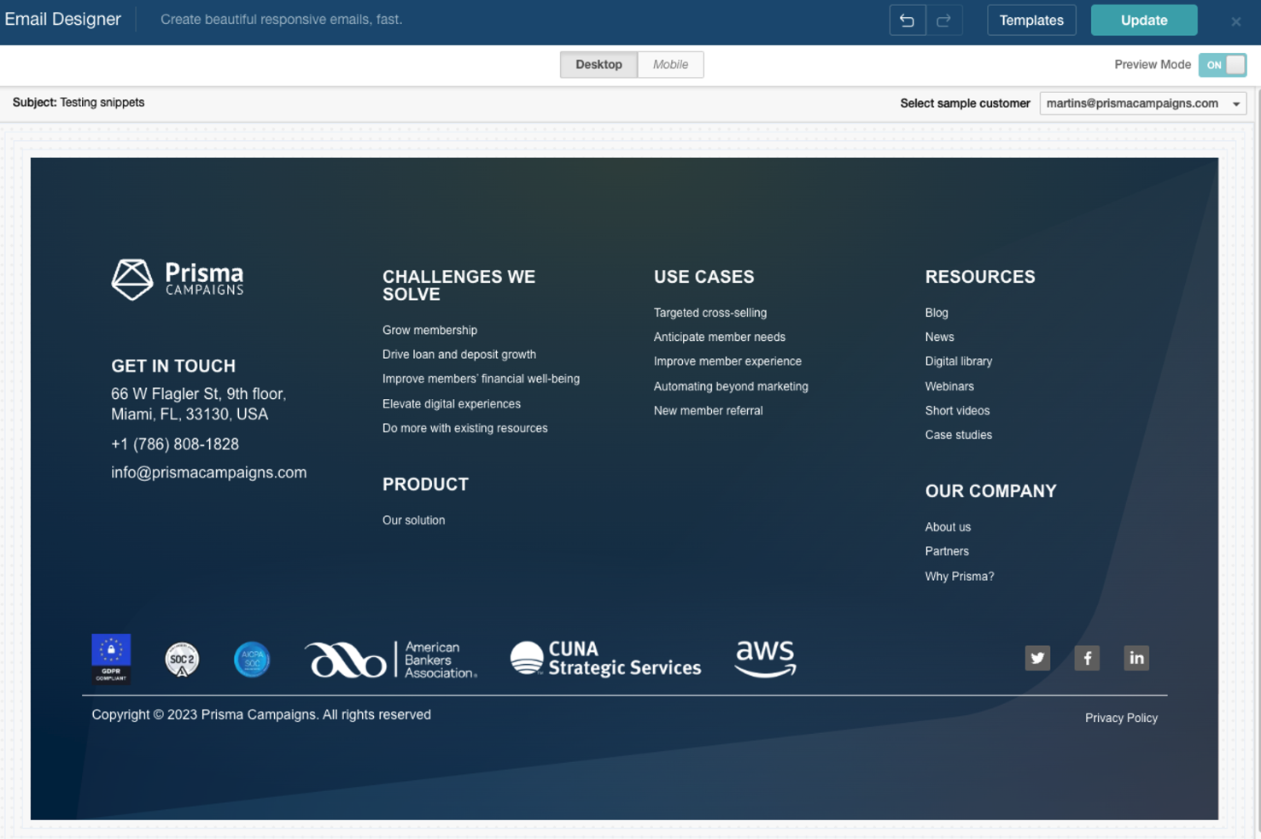Switch to the Mobile view tab
This screenshot has height=839, width=1261.
pos(670,64)
